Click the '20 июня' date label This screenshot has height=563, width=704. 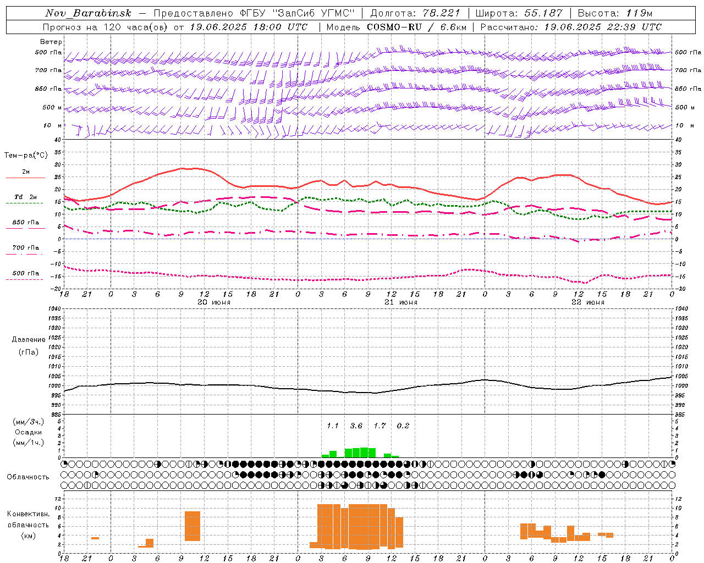coord(214,302)
